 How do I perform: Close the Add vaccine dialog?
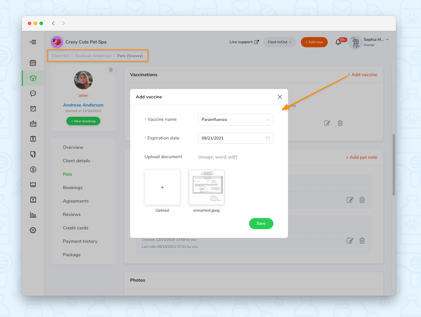[x=280, y=97]
